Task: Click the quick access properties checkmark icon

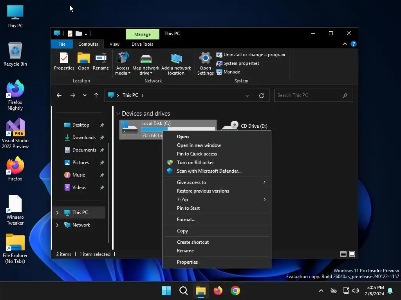Action: (70, 34)
